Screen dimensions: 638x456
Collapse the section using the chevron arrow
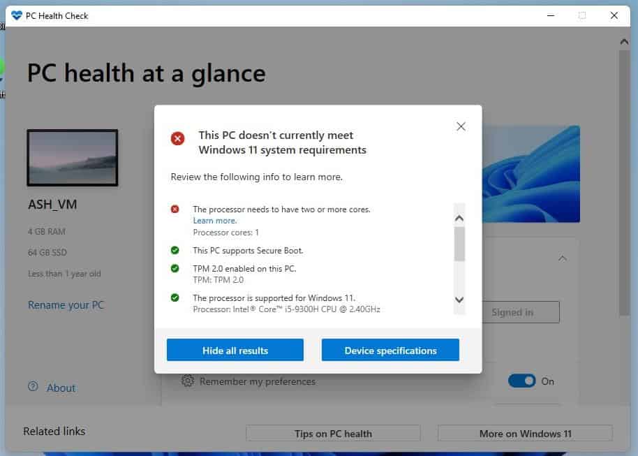point(563,258)
